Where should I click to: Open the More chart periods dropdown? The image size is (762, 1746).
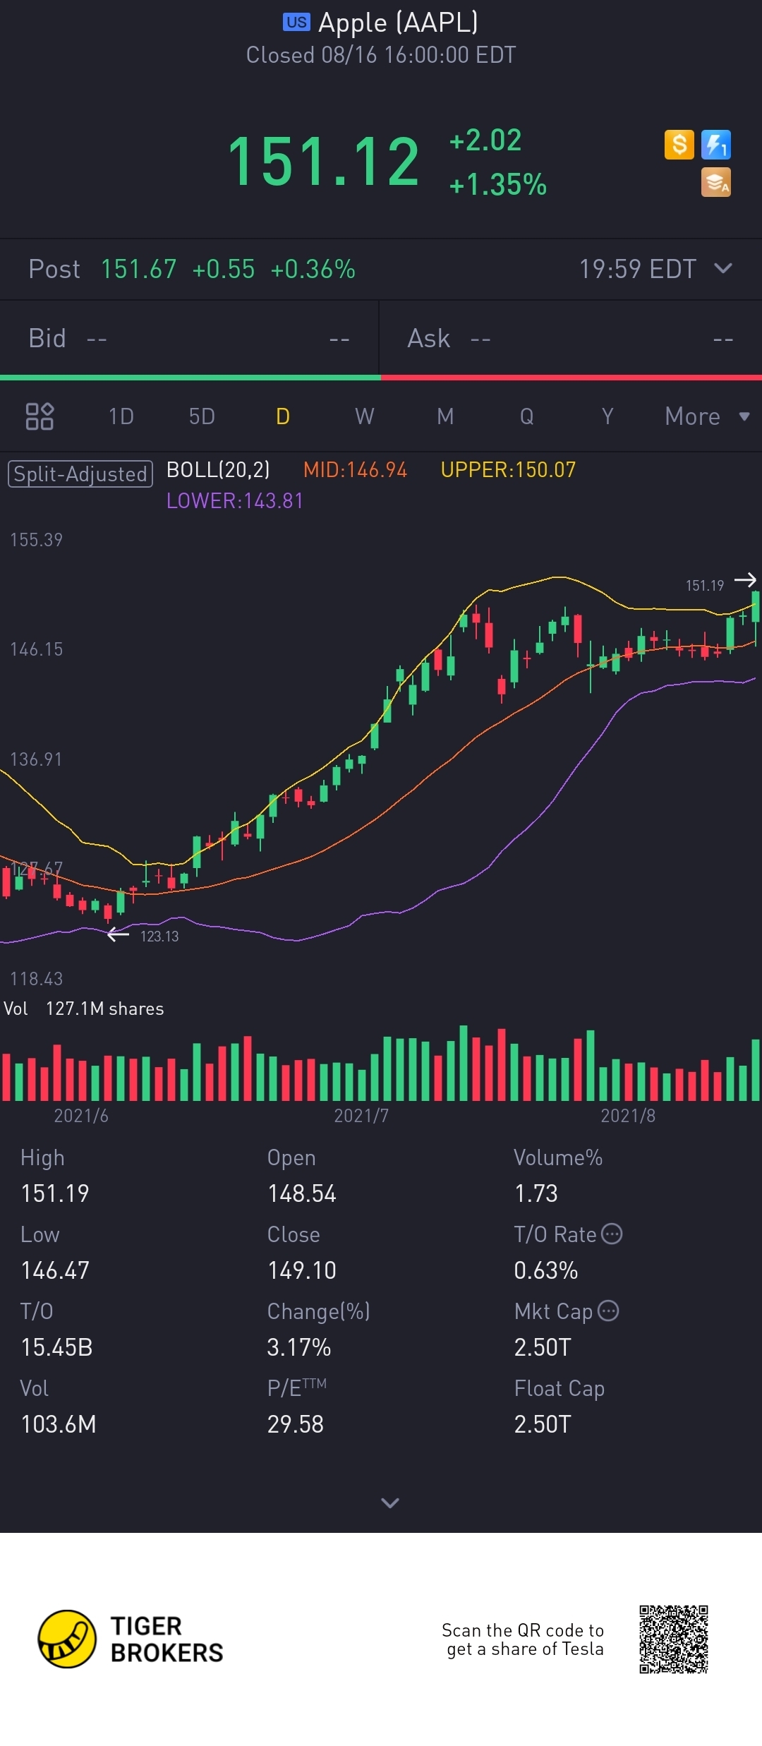coord(707,416)
